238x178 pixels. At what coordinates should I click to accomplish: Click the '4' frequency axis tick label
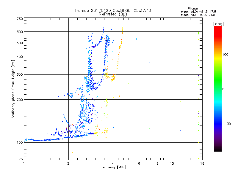[x=113, y=163]
